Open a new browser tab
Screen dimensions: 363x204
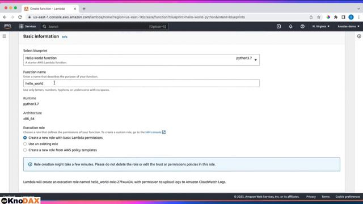[84, 9]
